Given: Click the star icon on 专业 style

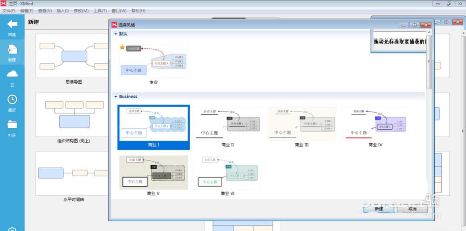Looking at the screenshot, I should pyautogui.click(x=122, y=47).
